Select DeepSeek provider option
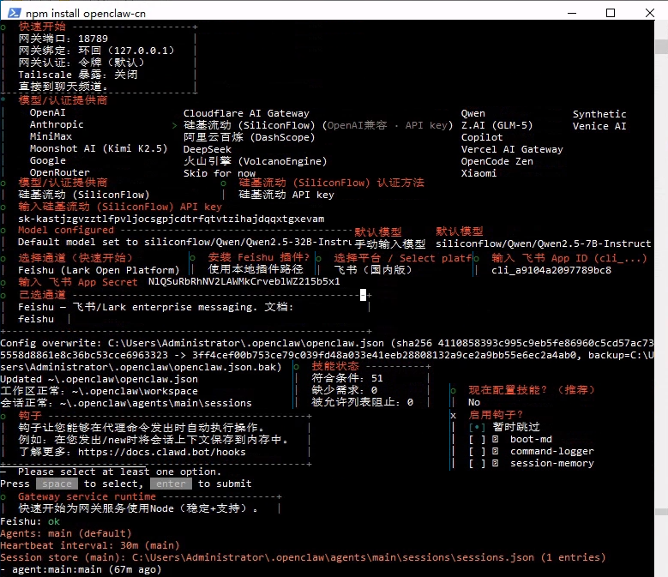Image resolution: width=668 pixels, height=577 pixels. (x=207, y=149)
